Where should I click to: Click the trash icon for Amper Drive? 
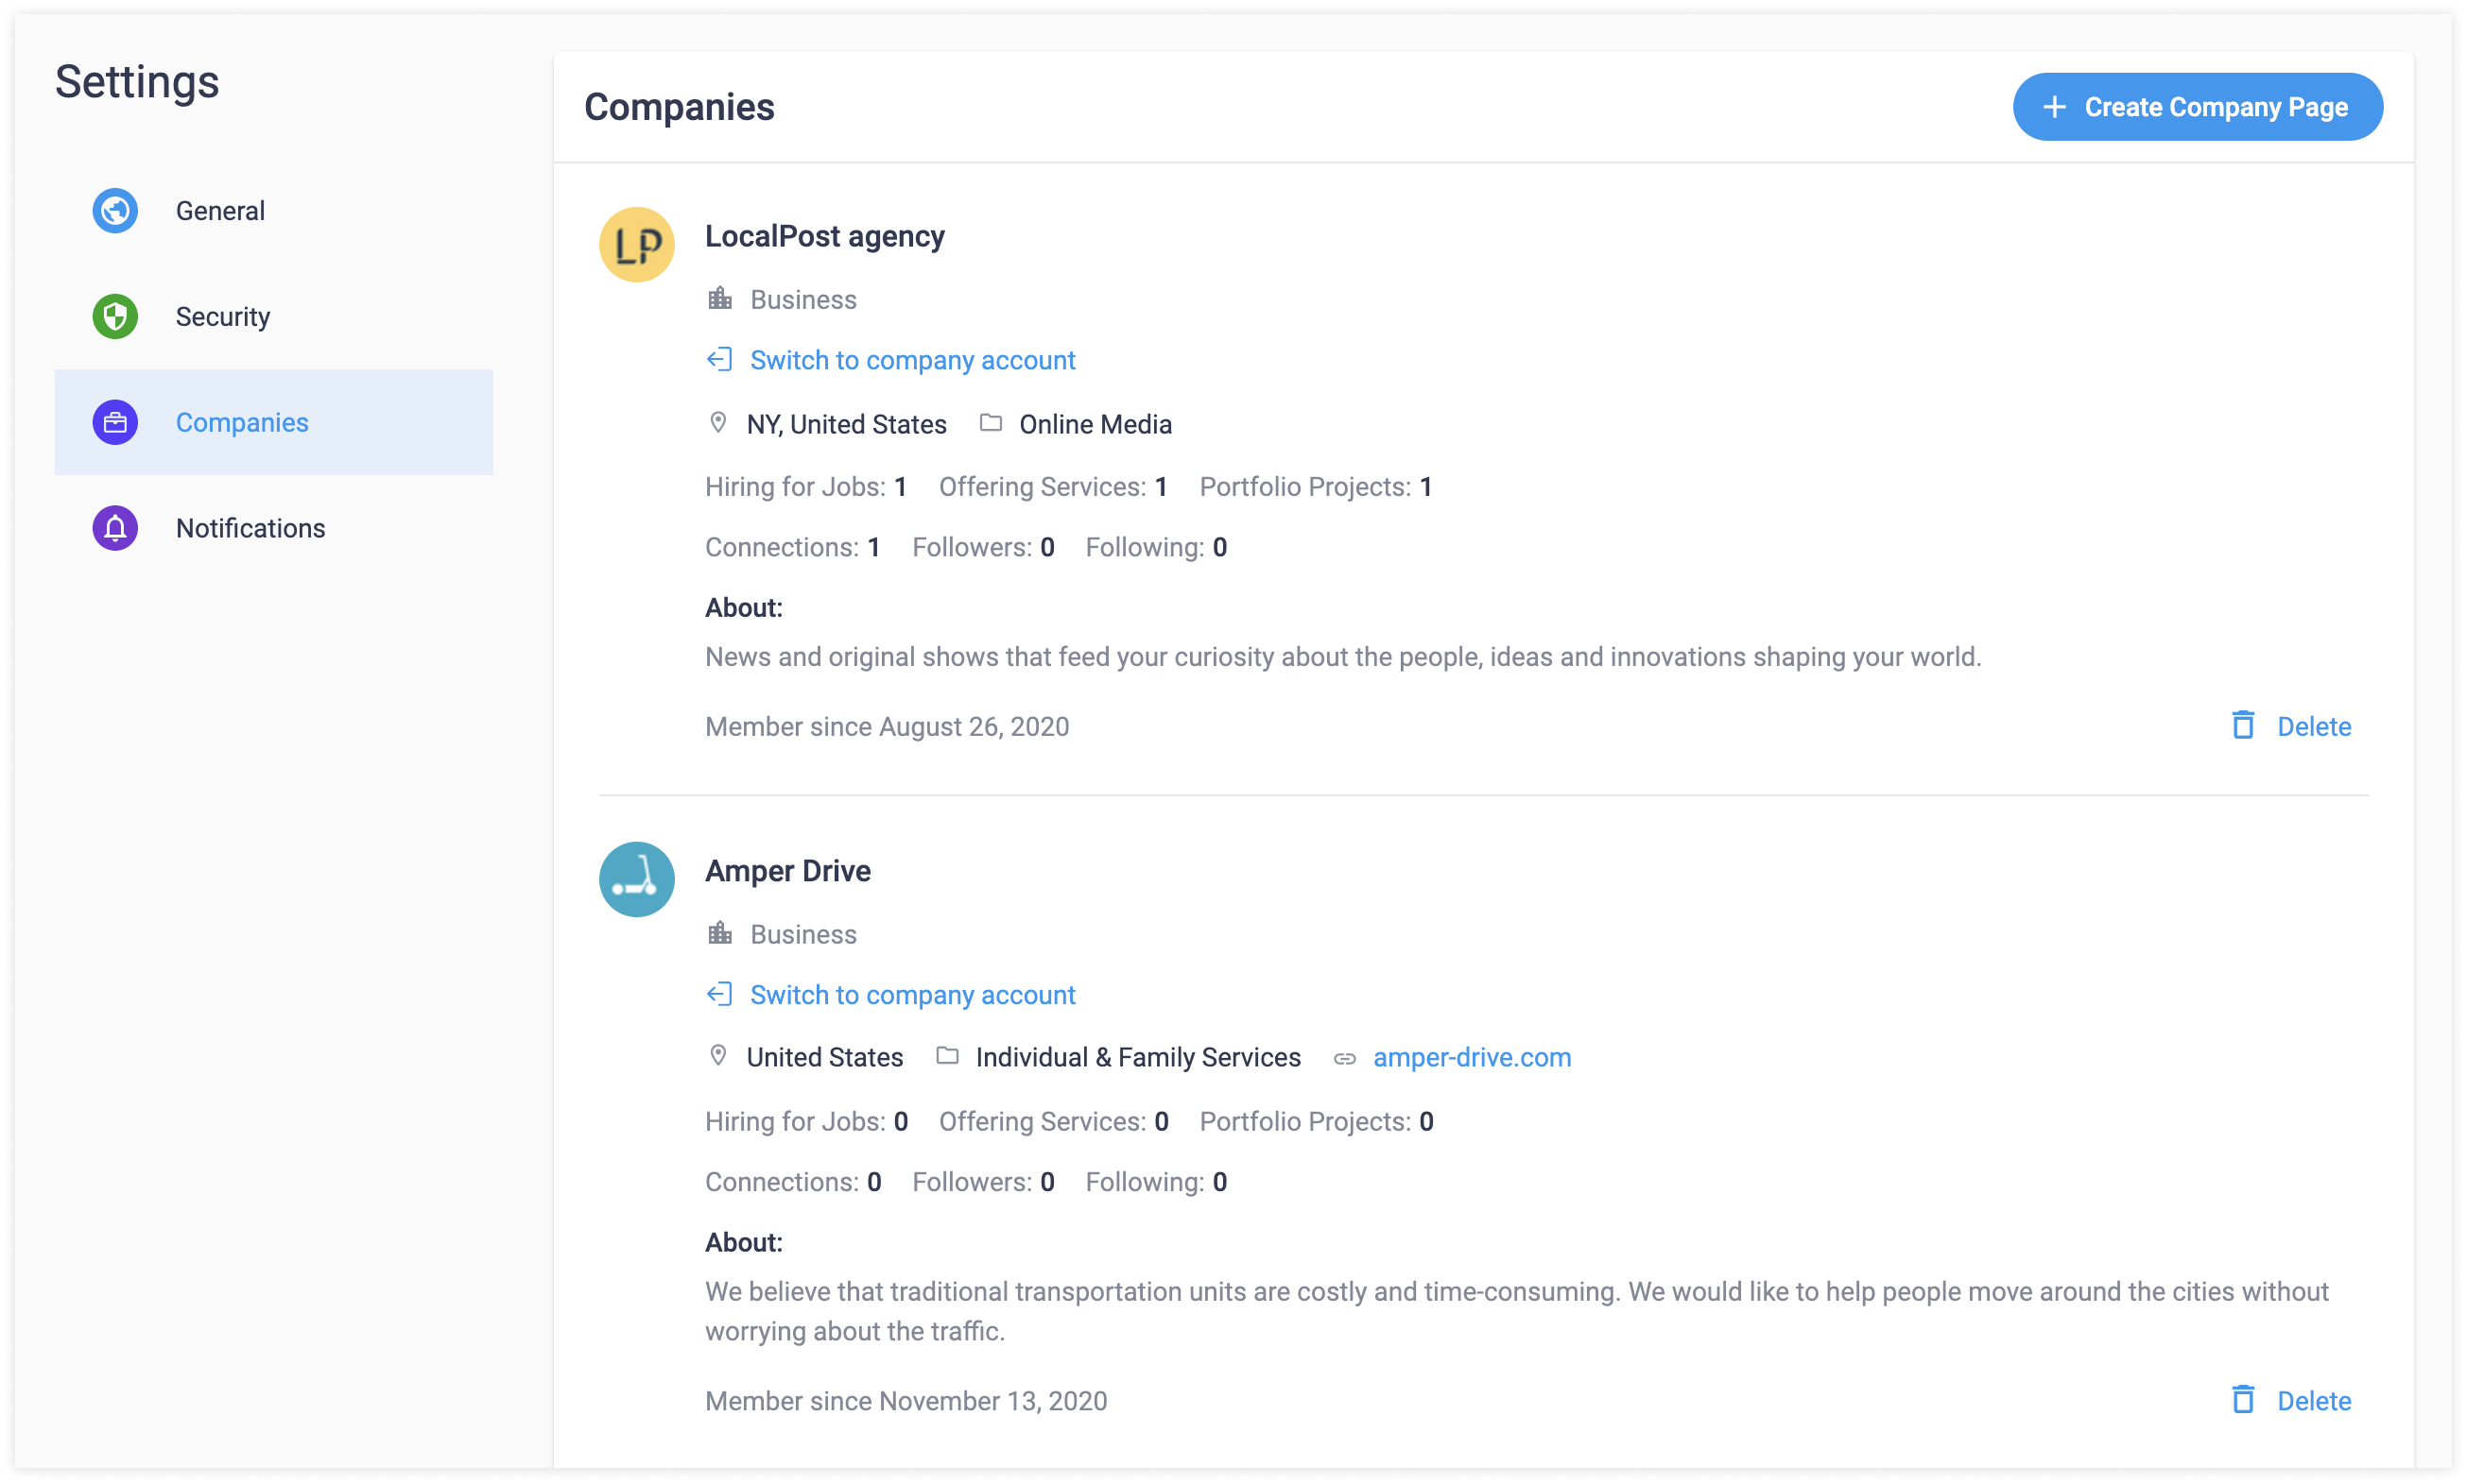click(x=2243, y=1401)
